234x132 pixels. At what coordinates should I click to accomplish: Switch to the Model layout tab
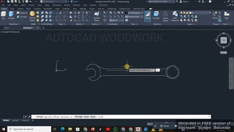click(6, 120)
